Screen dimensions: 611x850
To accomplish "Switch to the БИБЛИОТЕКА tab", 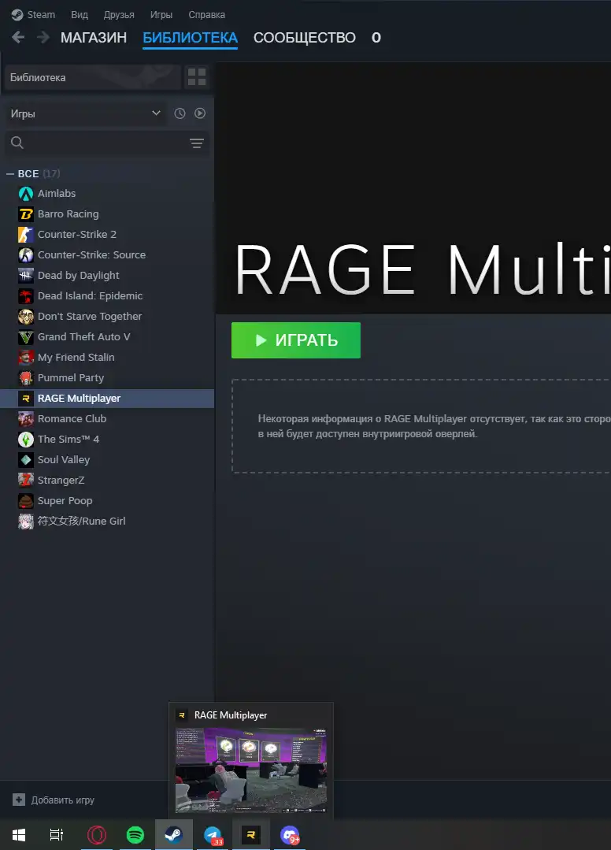I will pyautogui.click(x=190, y=37).
